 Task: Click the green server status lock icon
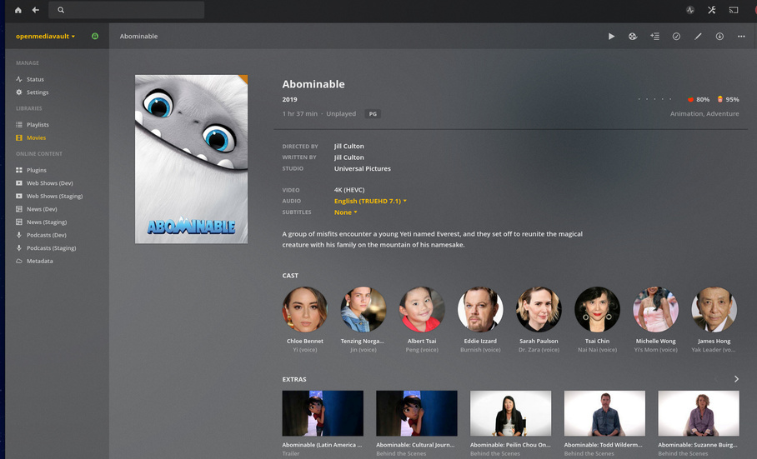[95, 36]
